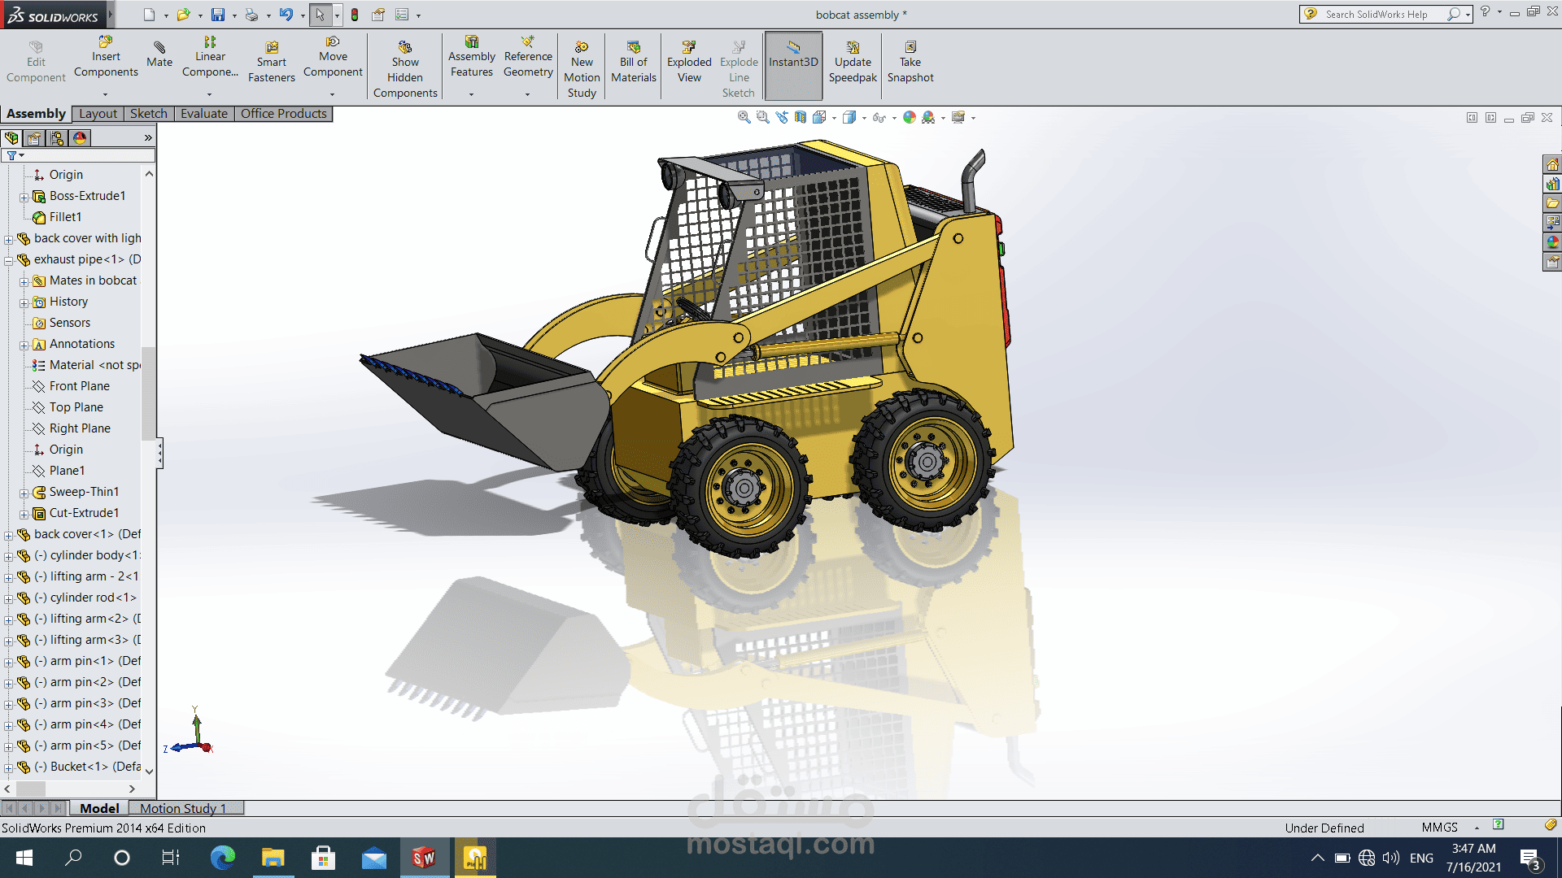Open the Office Products tab
The image size is (1562, 878).
click(284, 114)
